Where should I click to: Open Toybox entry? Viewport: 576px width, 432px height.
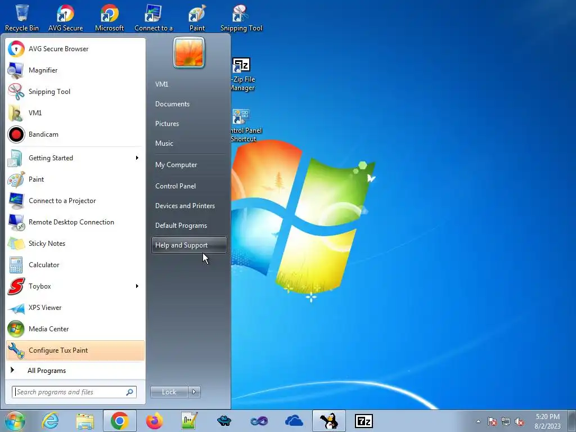pyautogui.click(x=75, y=286)
